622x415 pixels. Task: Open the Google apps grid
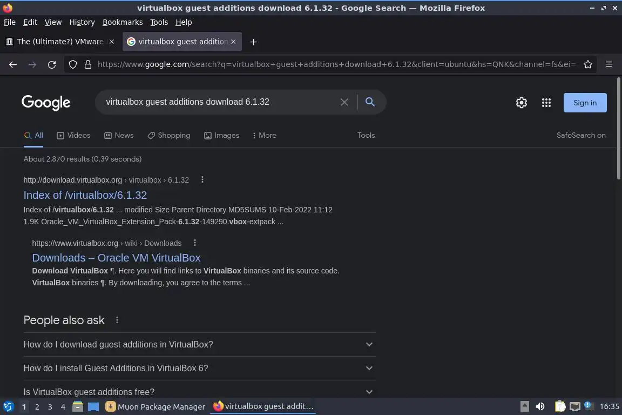546,103
